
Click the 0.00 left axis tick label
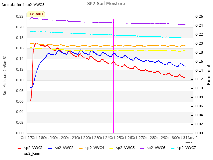click(x=20, y=133)
